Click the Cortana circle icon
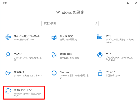 click(54, 73)
